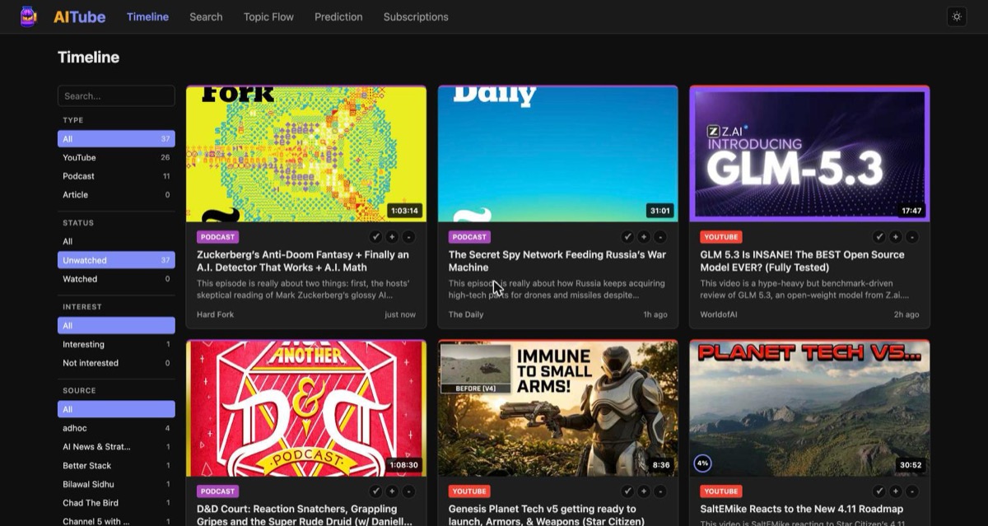Filter Type by Article
The width and height of the screenshot is (988, 526).
click(x=116, y=195)
